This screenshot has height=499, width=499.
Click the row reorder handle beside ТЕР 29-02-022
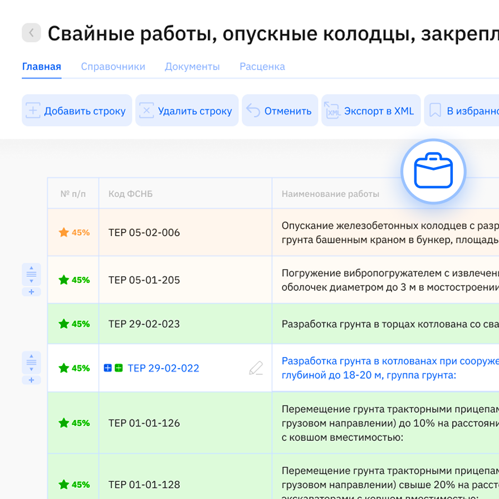32,363
